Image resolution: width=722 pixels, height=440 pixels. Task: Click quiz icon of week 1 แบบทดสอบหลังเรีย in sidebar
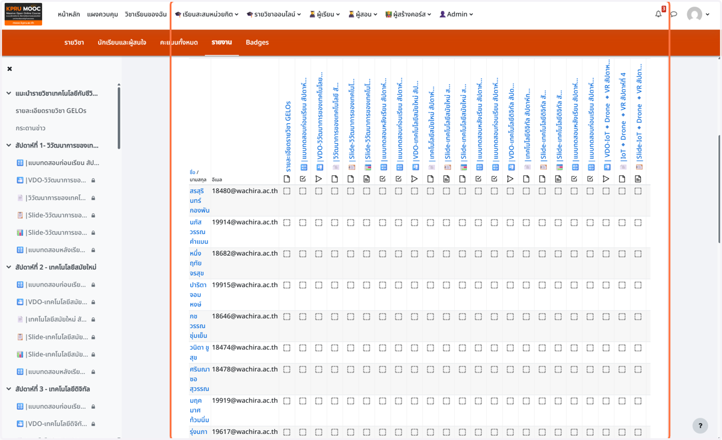pos(20,250)
